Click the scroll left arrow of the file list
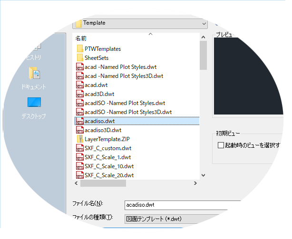This screenshot has height=239, width=292. click(76, 183)
